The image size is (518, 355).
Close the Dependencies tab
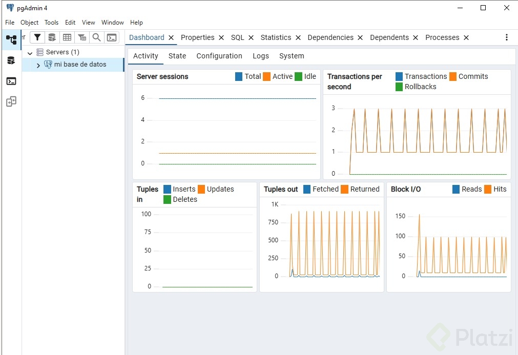pyautogui.click(x=360, y=37)
